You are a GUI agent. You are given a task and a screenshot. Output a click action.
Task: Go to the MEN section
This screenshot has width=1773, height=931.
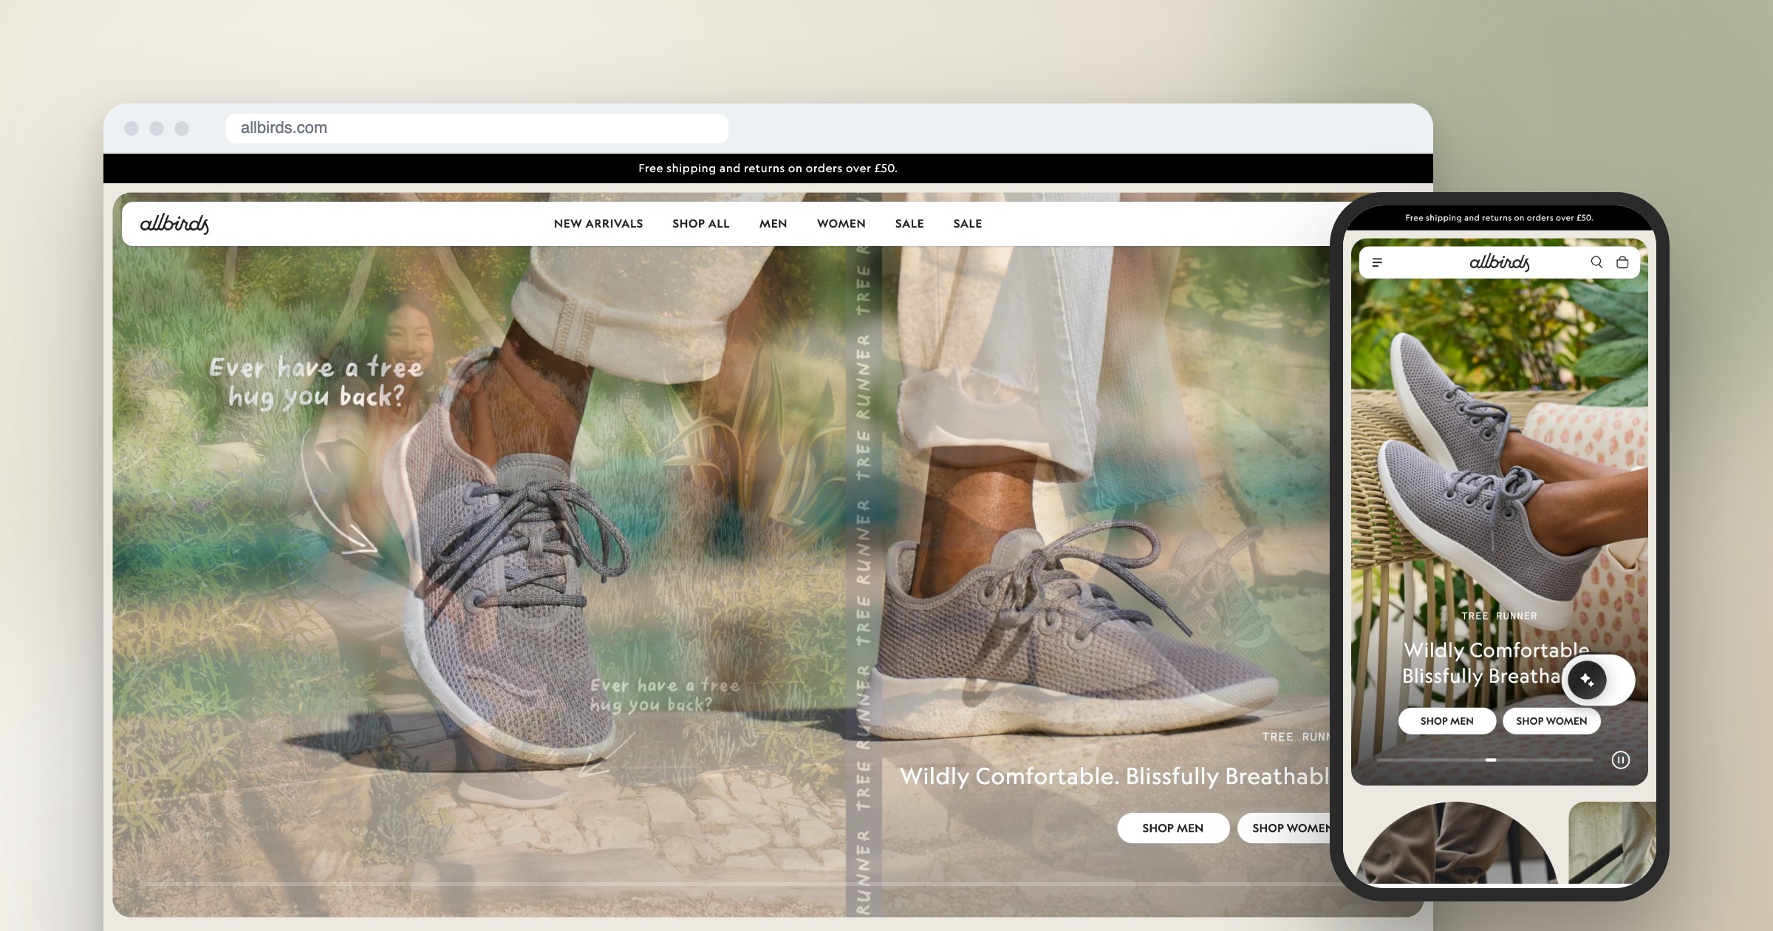(773, 224)
